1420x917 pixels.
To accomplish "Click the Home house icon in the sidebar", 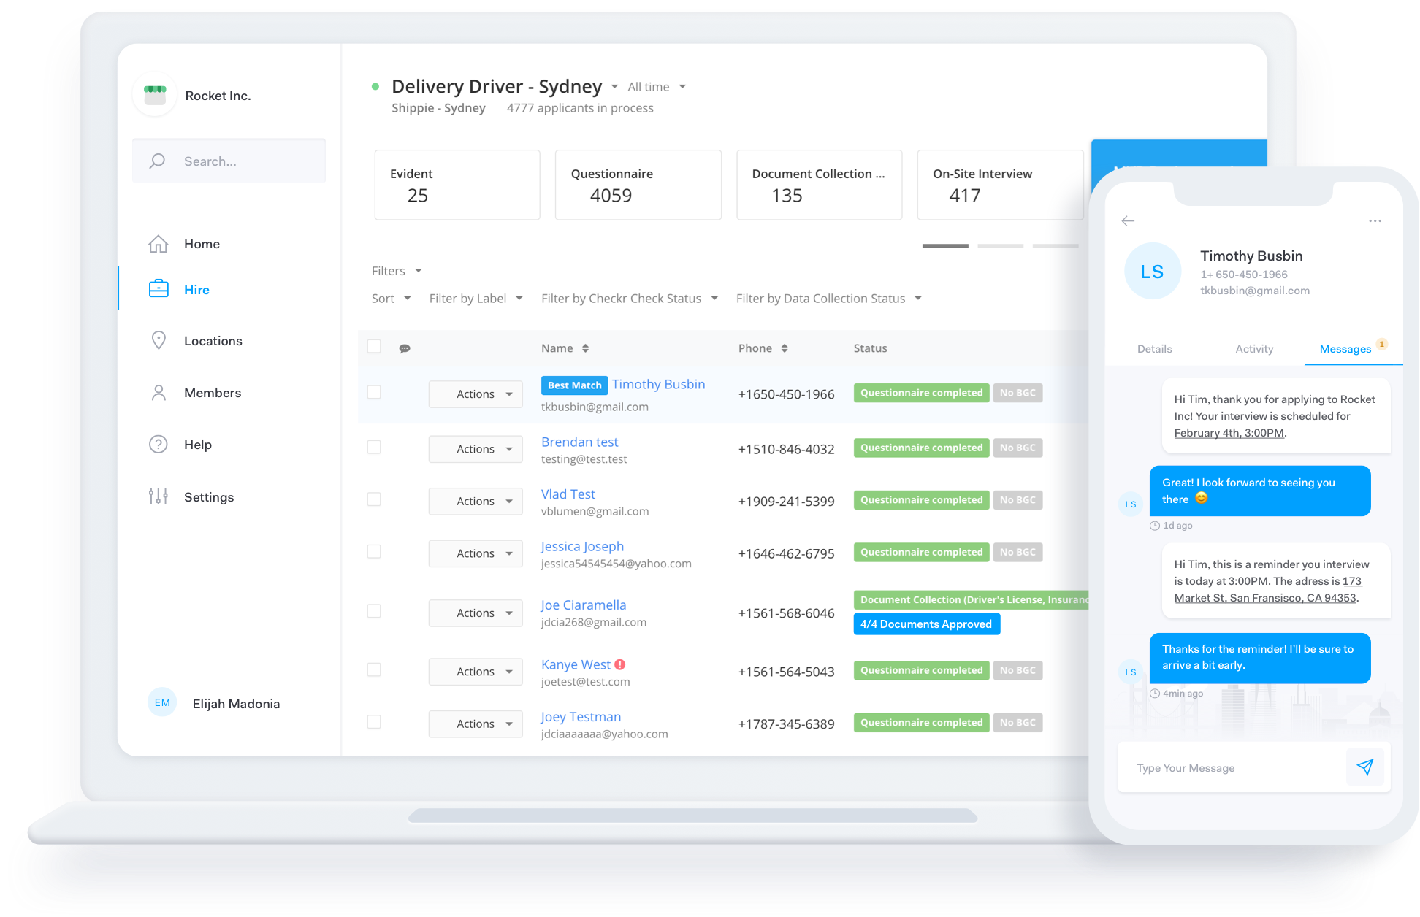I will [x=158, y=244].
